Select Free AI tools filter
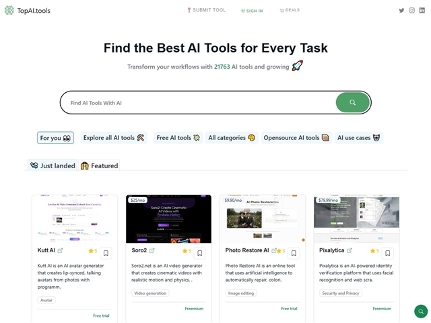The width and height of the screenshot is (431, 323). pos(178,138)
